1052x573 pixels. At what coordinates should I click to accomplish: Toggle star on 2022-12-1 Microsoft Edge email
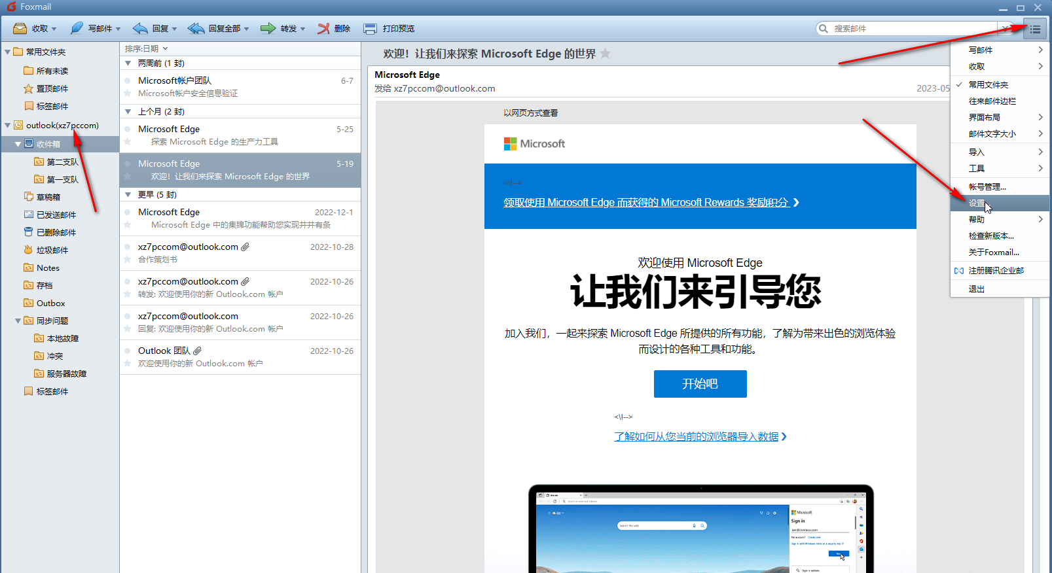128,224
